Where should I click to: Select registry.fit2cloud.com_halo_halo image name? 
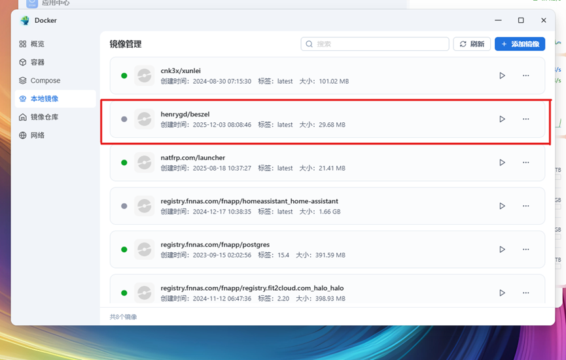pyautogui.click(x=252, y=288)
